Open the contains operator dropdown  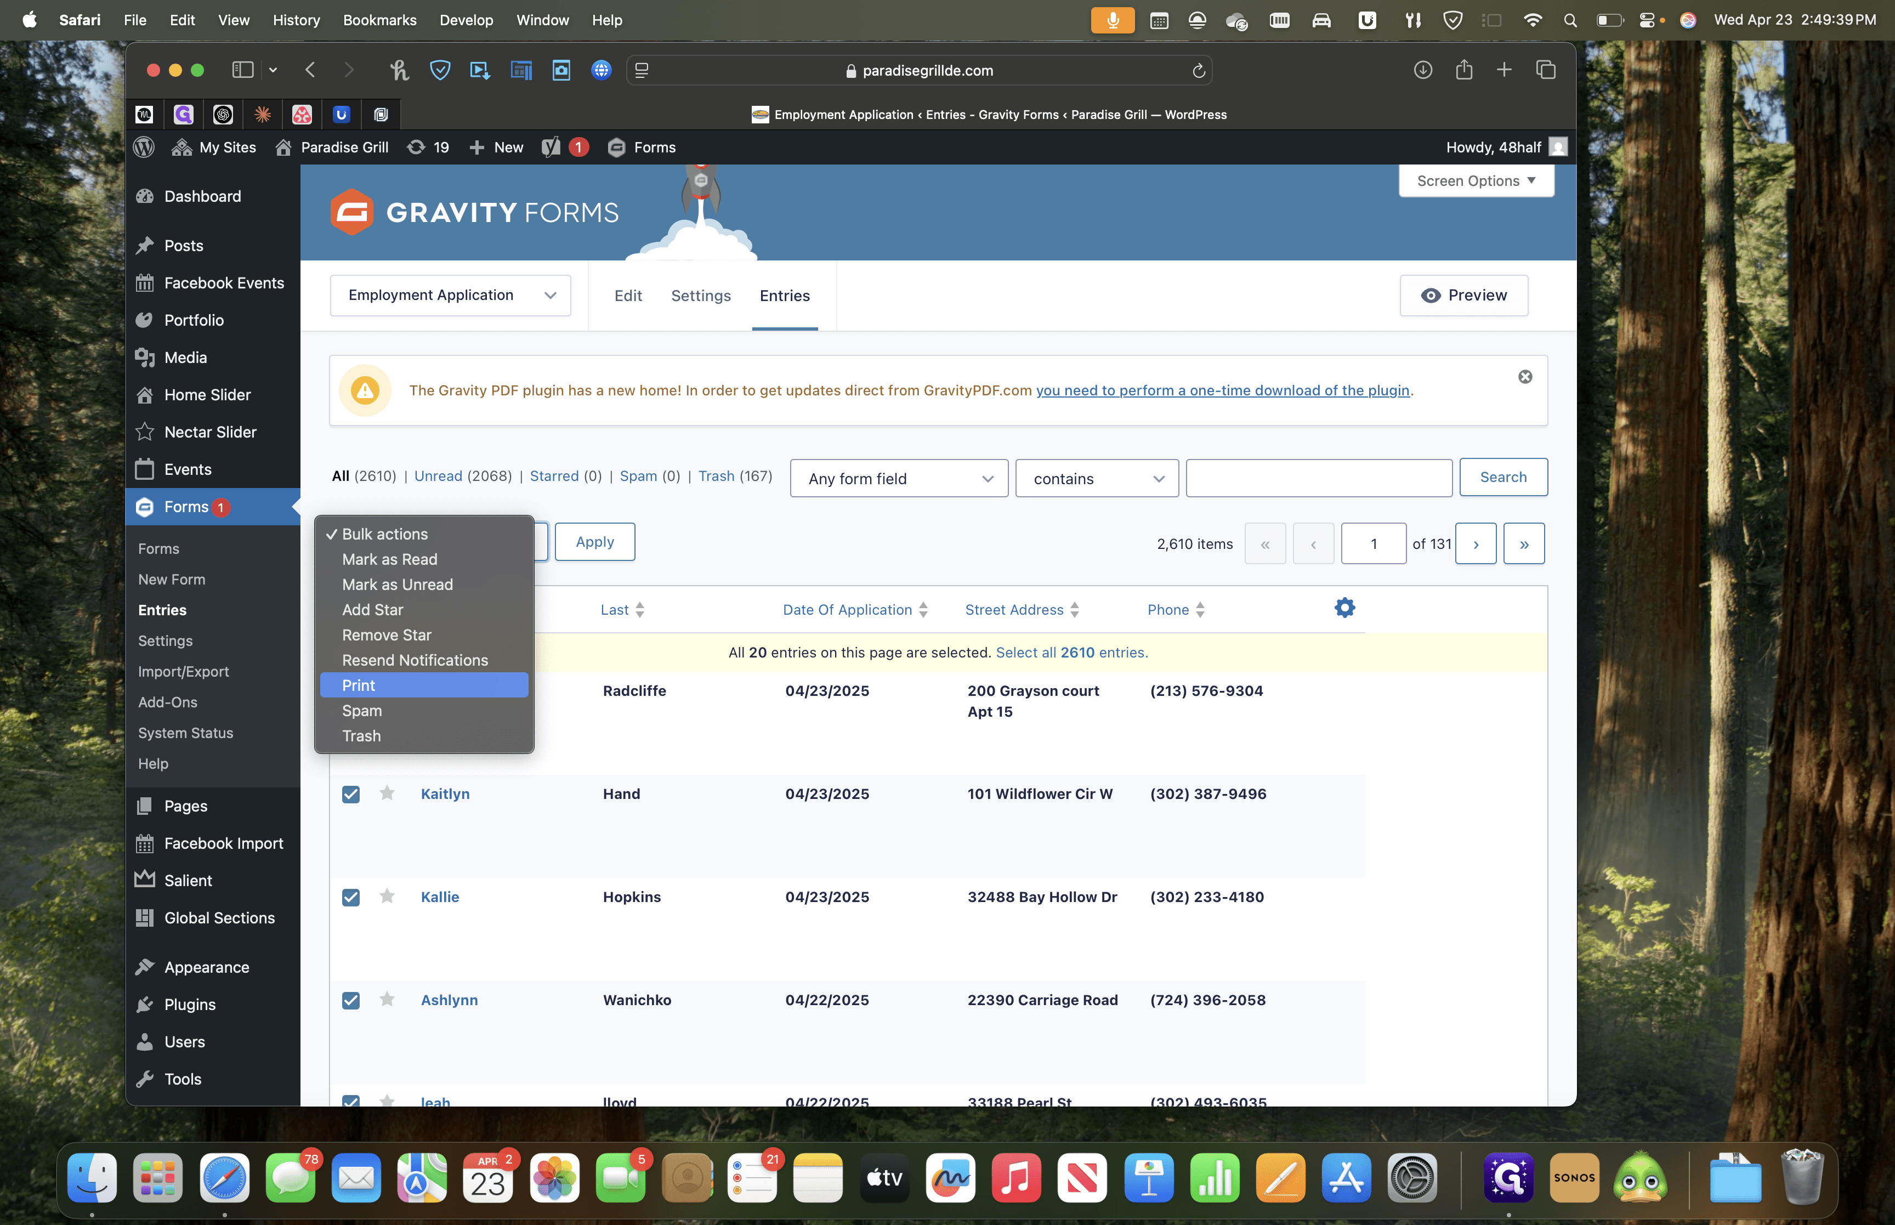pos(1097,478)
